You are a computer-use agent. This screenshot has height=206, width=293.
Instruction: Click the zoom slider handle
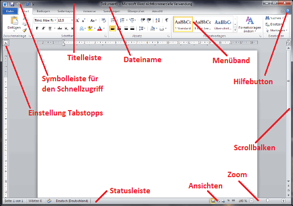(x=268, y=201)
